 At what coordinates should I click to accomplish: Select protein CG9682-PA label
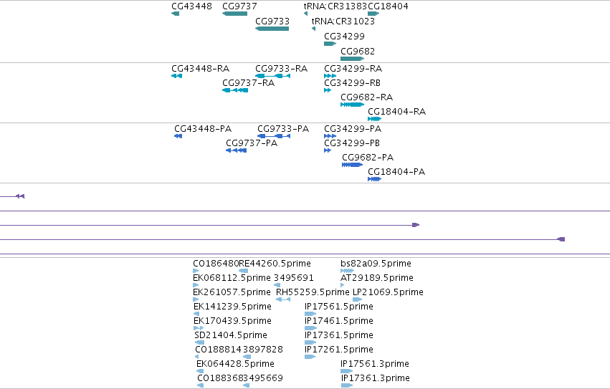[368, 158]
